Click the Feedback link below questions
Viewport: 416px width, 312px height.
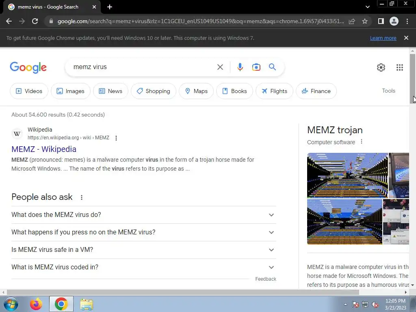click(266, 279)
